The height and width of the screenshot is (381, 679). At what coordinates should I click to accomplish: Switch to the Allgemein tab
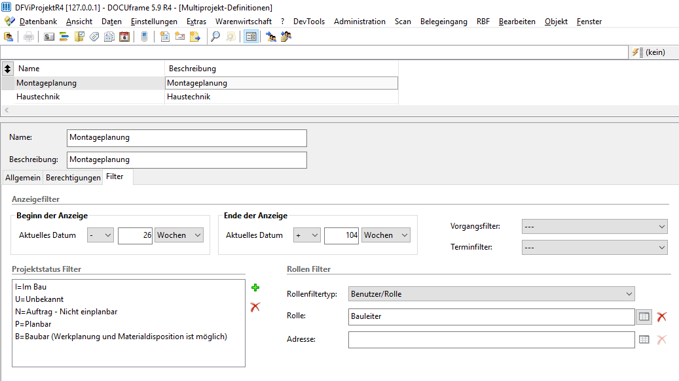click(23, 178)
